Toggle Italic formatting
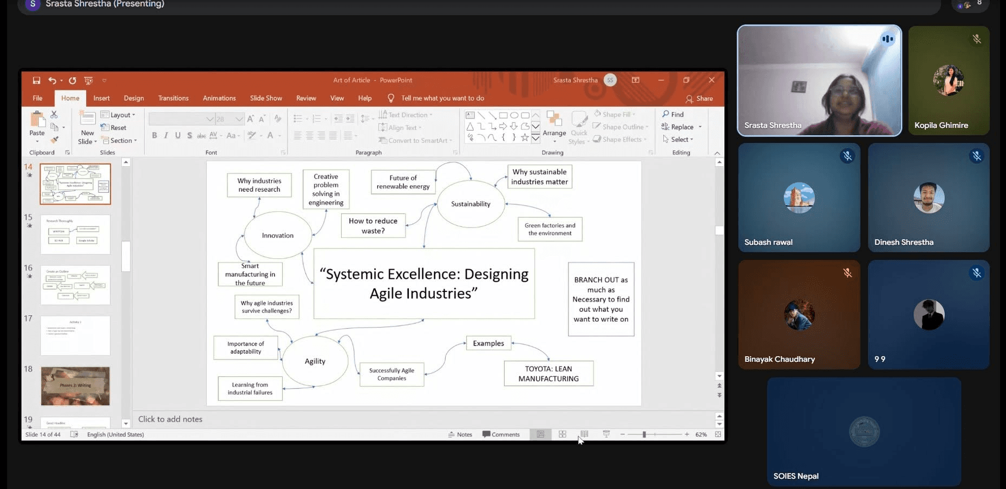Image resolution: width=1006 pixels, height=489 pixels. [166, 135]
